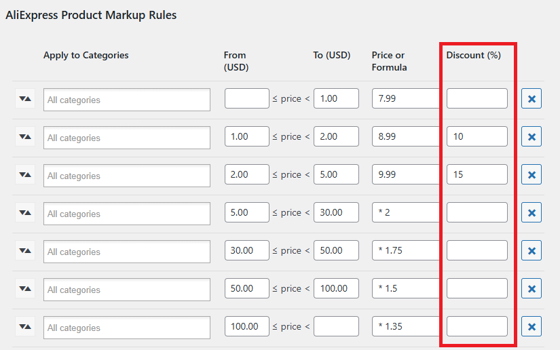Click To field showing 100.00
The height and width of the screenshot is (350, 560).
[x=337, y=288]
